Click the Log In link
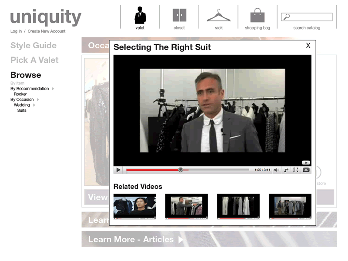 pos(16,31)
